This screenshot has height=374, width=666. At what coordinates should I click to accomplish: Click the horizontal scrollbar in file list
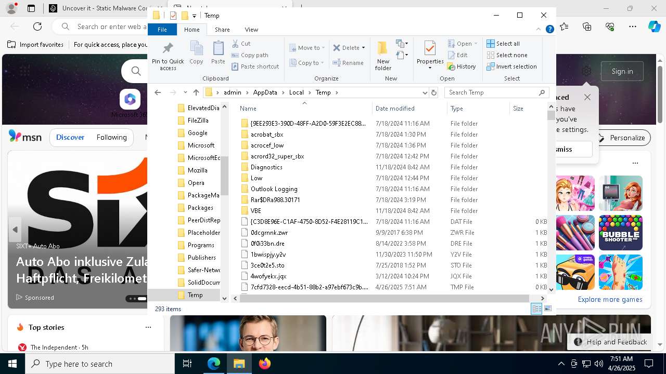(384, 298)
